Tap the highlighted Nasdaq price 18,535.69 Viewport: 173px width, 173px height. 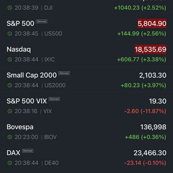(x=151, y=49)
